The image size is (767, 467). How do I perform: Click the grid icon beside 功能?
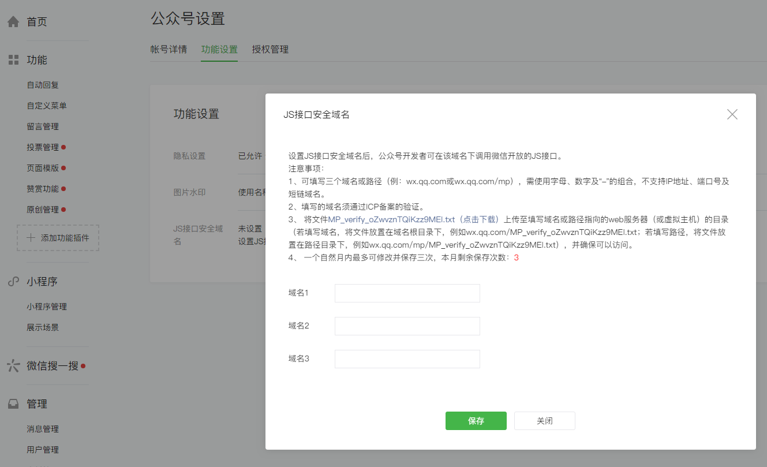(13, 60)
